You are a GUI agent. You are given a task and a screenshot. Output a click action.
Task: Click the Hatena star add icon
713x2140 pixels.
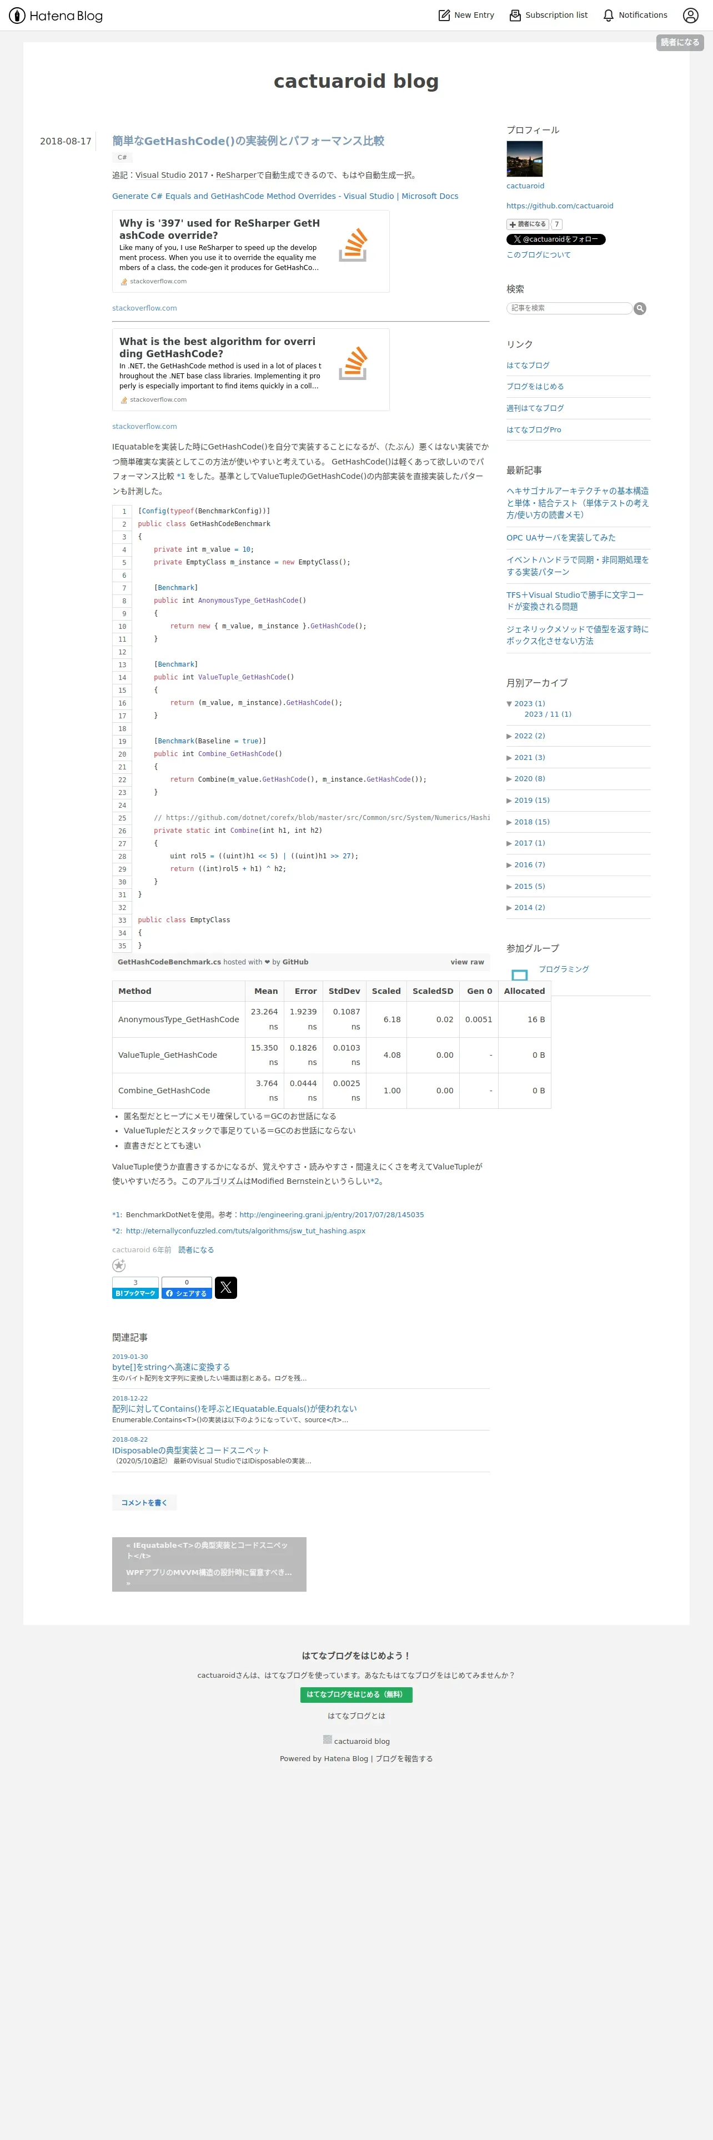click(x=119, y=1265)
